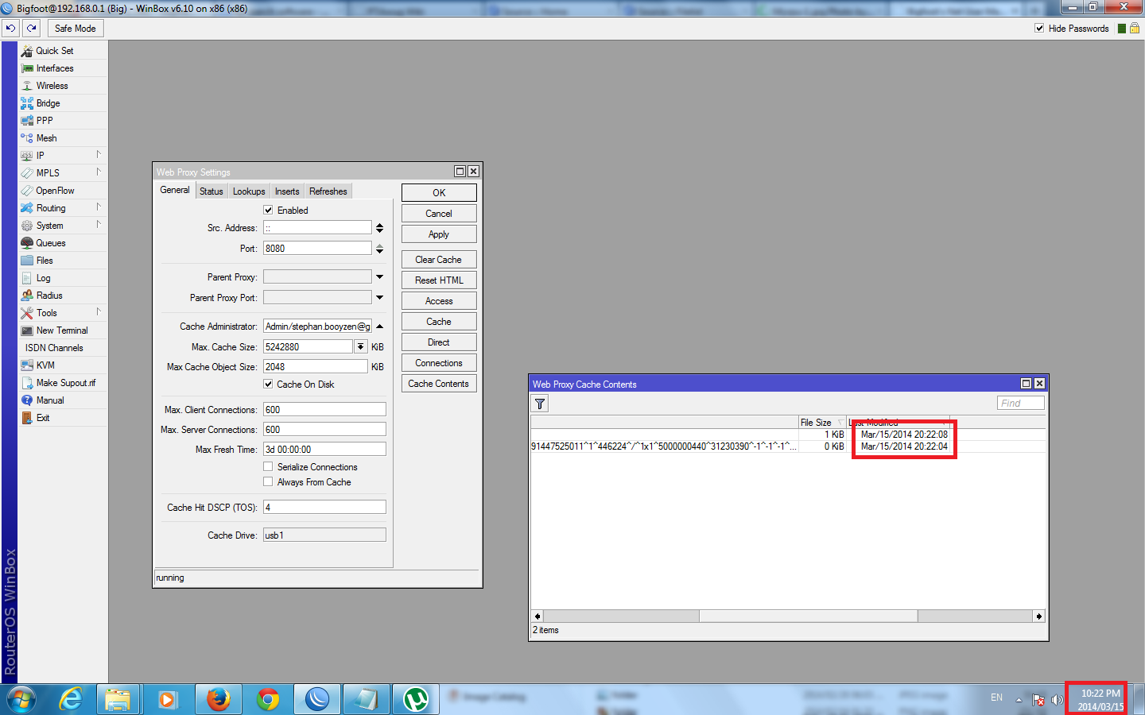1145x715 pixels.
Task: Open the Max. Cache Size dropdown
Action: click(361, 346)
